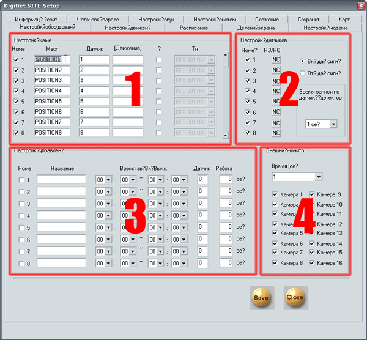Click the camera list scrollbar thumb
The image size is (367, 340).
pos(225,63)
